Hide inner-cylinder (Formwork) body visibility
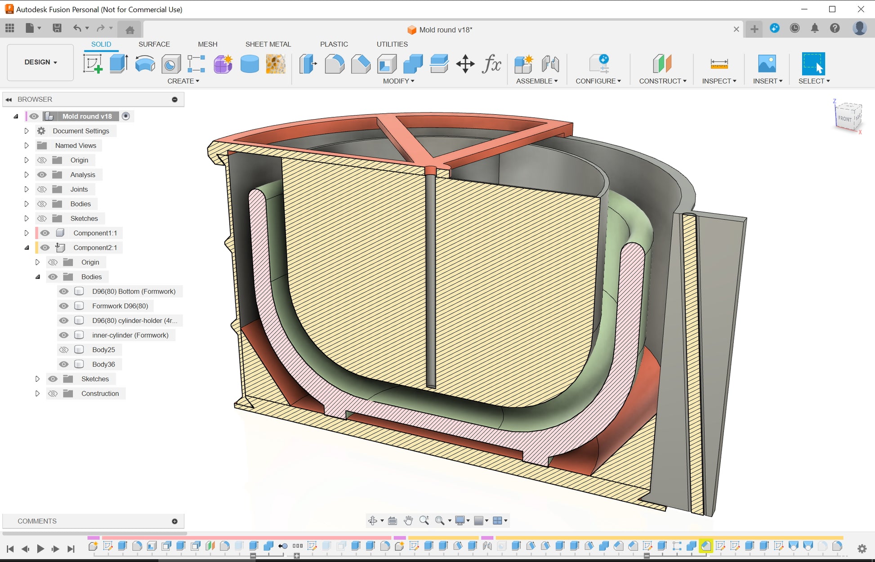Viewport: 875px width, 562px height. (x=64, y=335)
